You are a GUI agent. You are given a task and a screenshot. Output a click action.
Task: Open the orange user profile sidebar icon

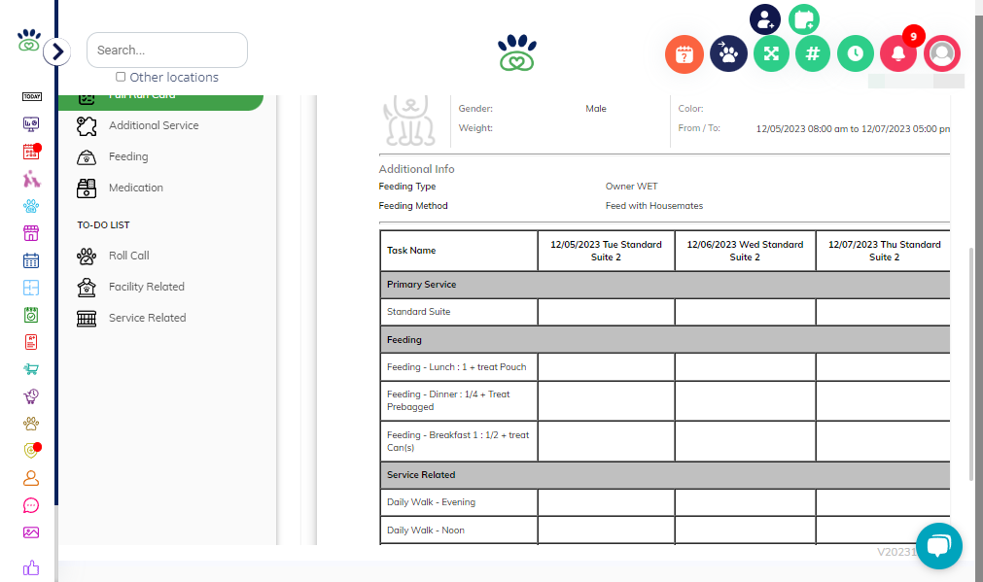click(31, 478)
